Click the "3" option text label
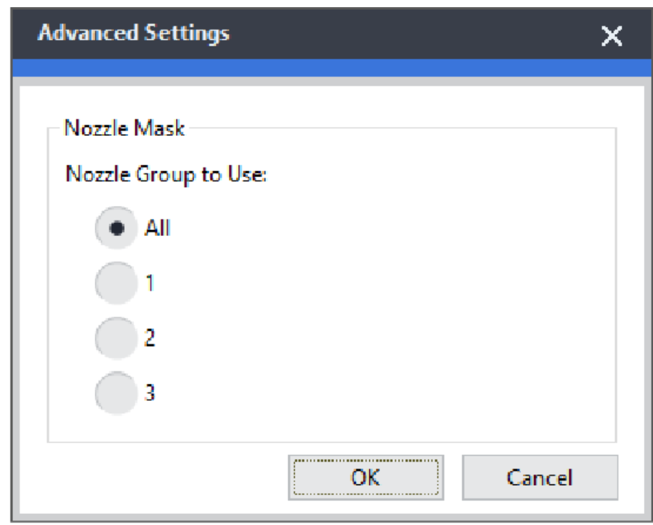This screenshot has height=525, width=653. point(148,393)
